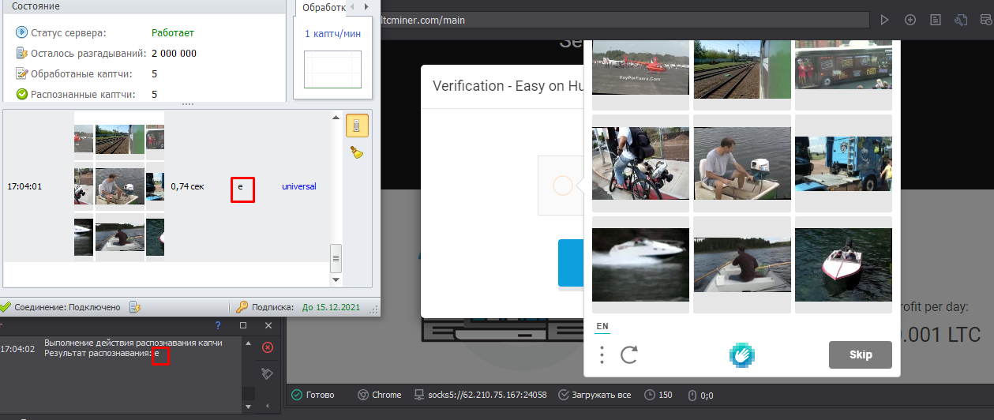This screenshot has width=994, height=420.
Task: Click the hCaptcha hand logo
Action: pyautogui.click(x=741, y=355)
